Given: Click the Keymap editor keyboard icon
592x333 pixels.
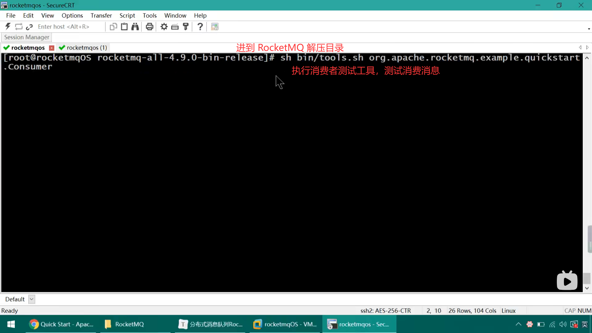Looking at the screenshot, I should pos(175,27).
